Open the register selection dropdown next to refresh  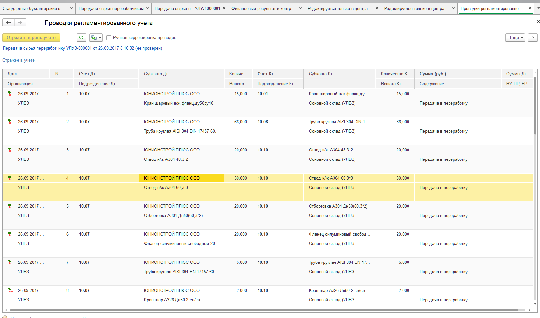(96, 38)
